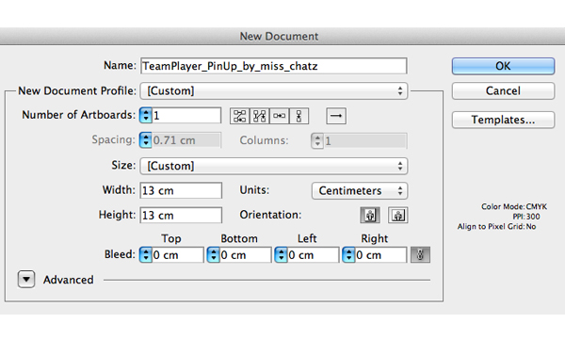Click the Top bleed stepper arrows
The height and width of the screenshot is (340, 565).
tap(146, 255)
